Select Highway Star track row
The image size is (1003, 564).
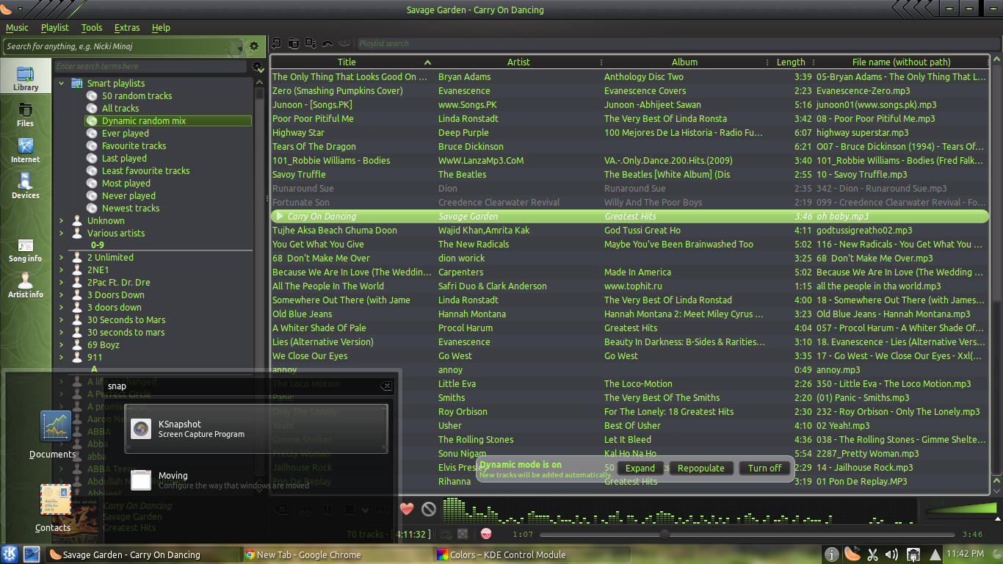(630, 132)
